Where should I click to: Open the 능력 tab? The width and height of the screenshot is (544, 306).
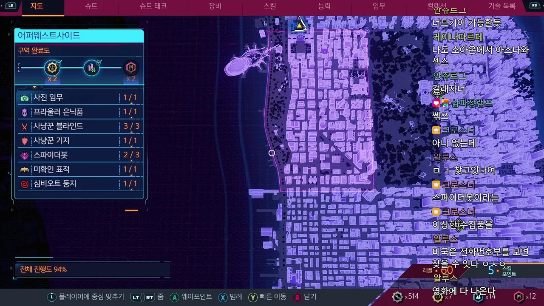coord(324,6)
